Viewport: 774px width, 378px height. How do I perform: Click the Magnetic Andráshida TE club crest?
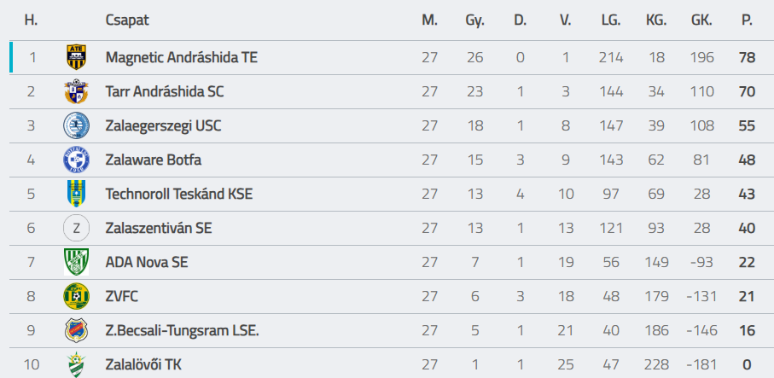click(77, 57)
